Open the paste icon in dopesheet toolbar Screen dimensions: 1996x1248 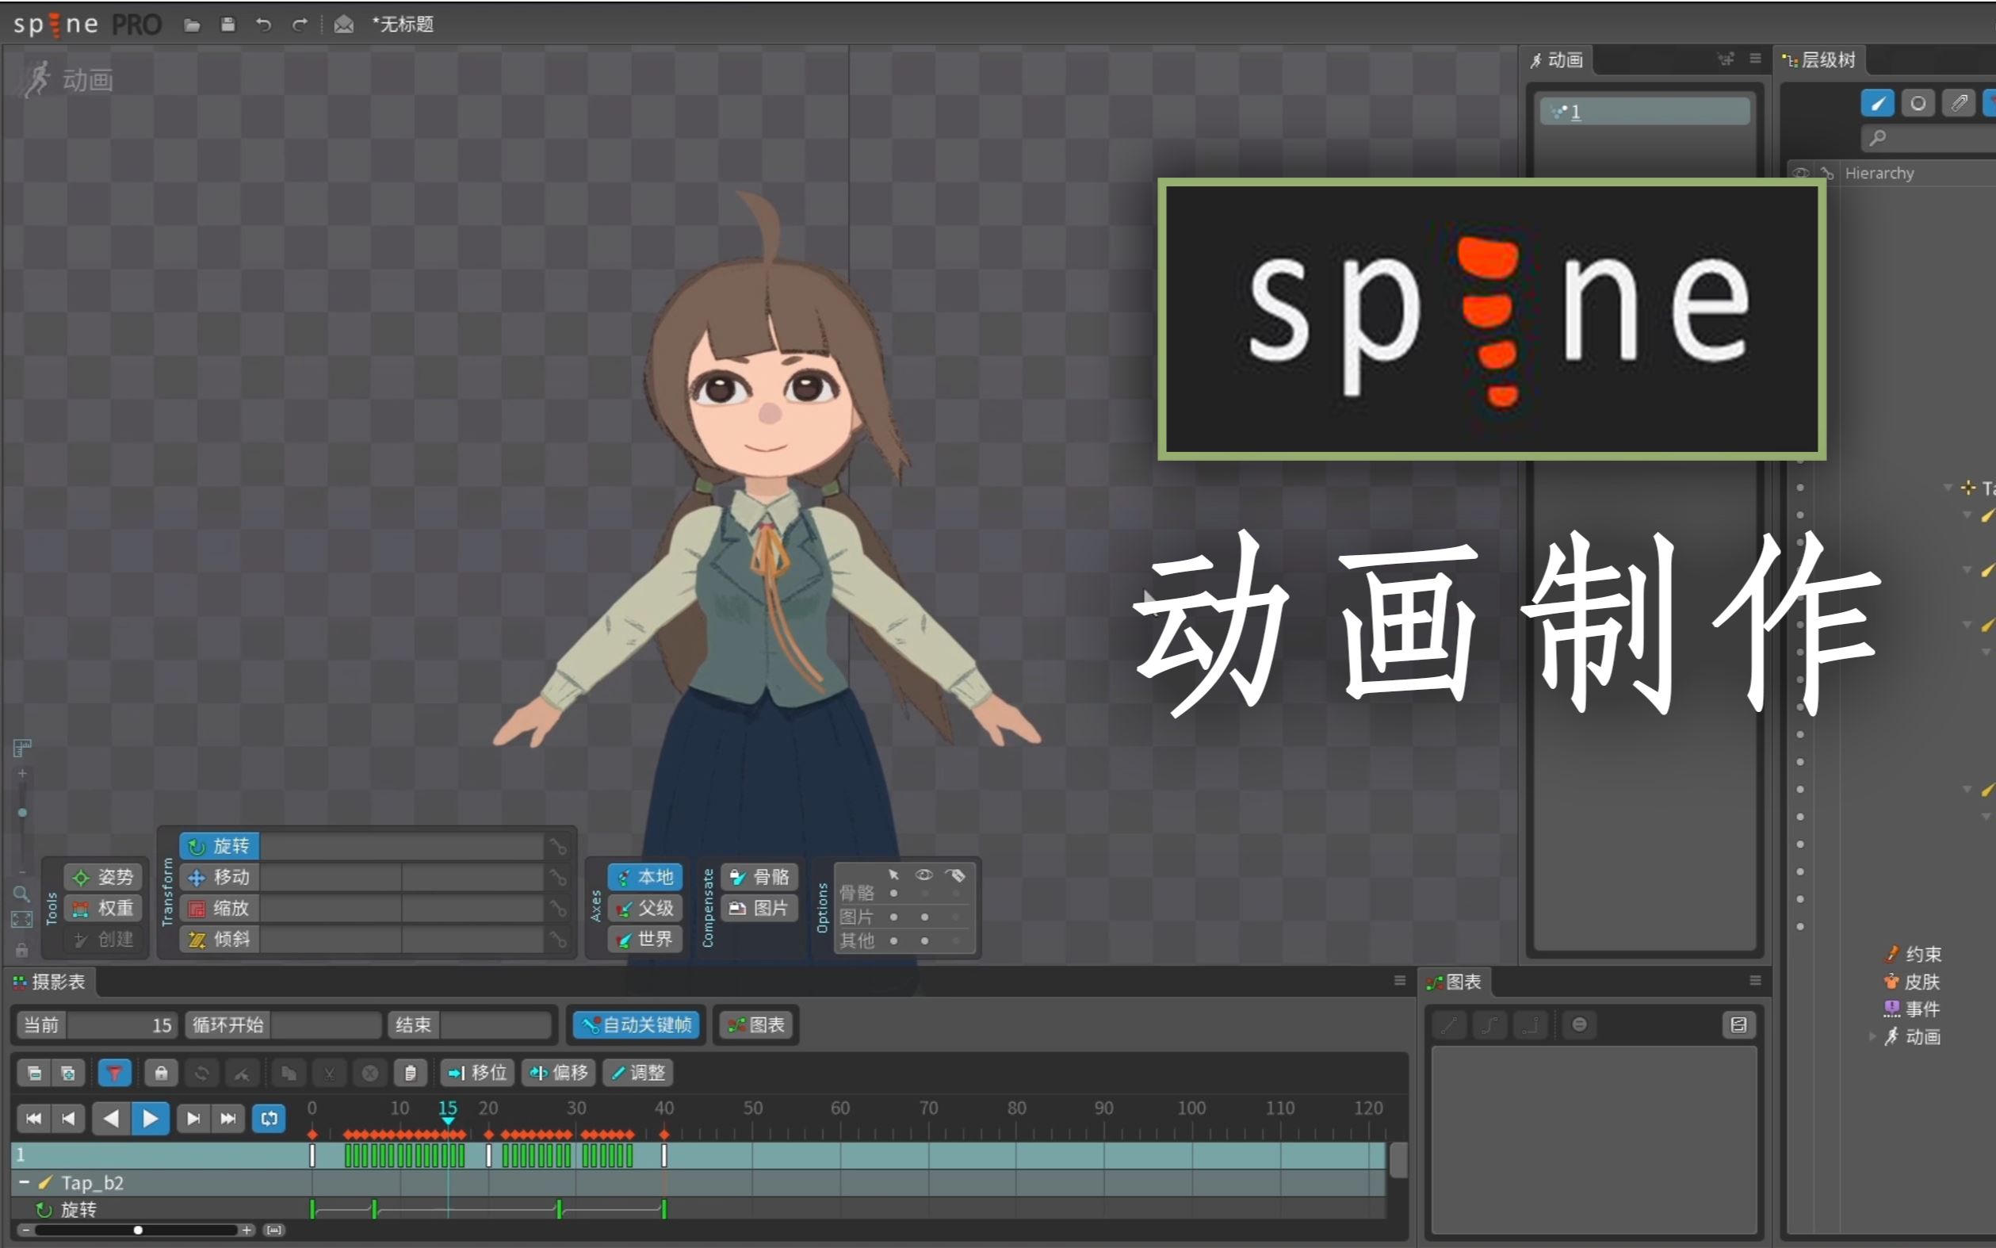pyautogui.click(x=410, y=1072)
